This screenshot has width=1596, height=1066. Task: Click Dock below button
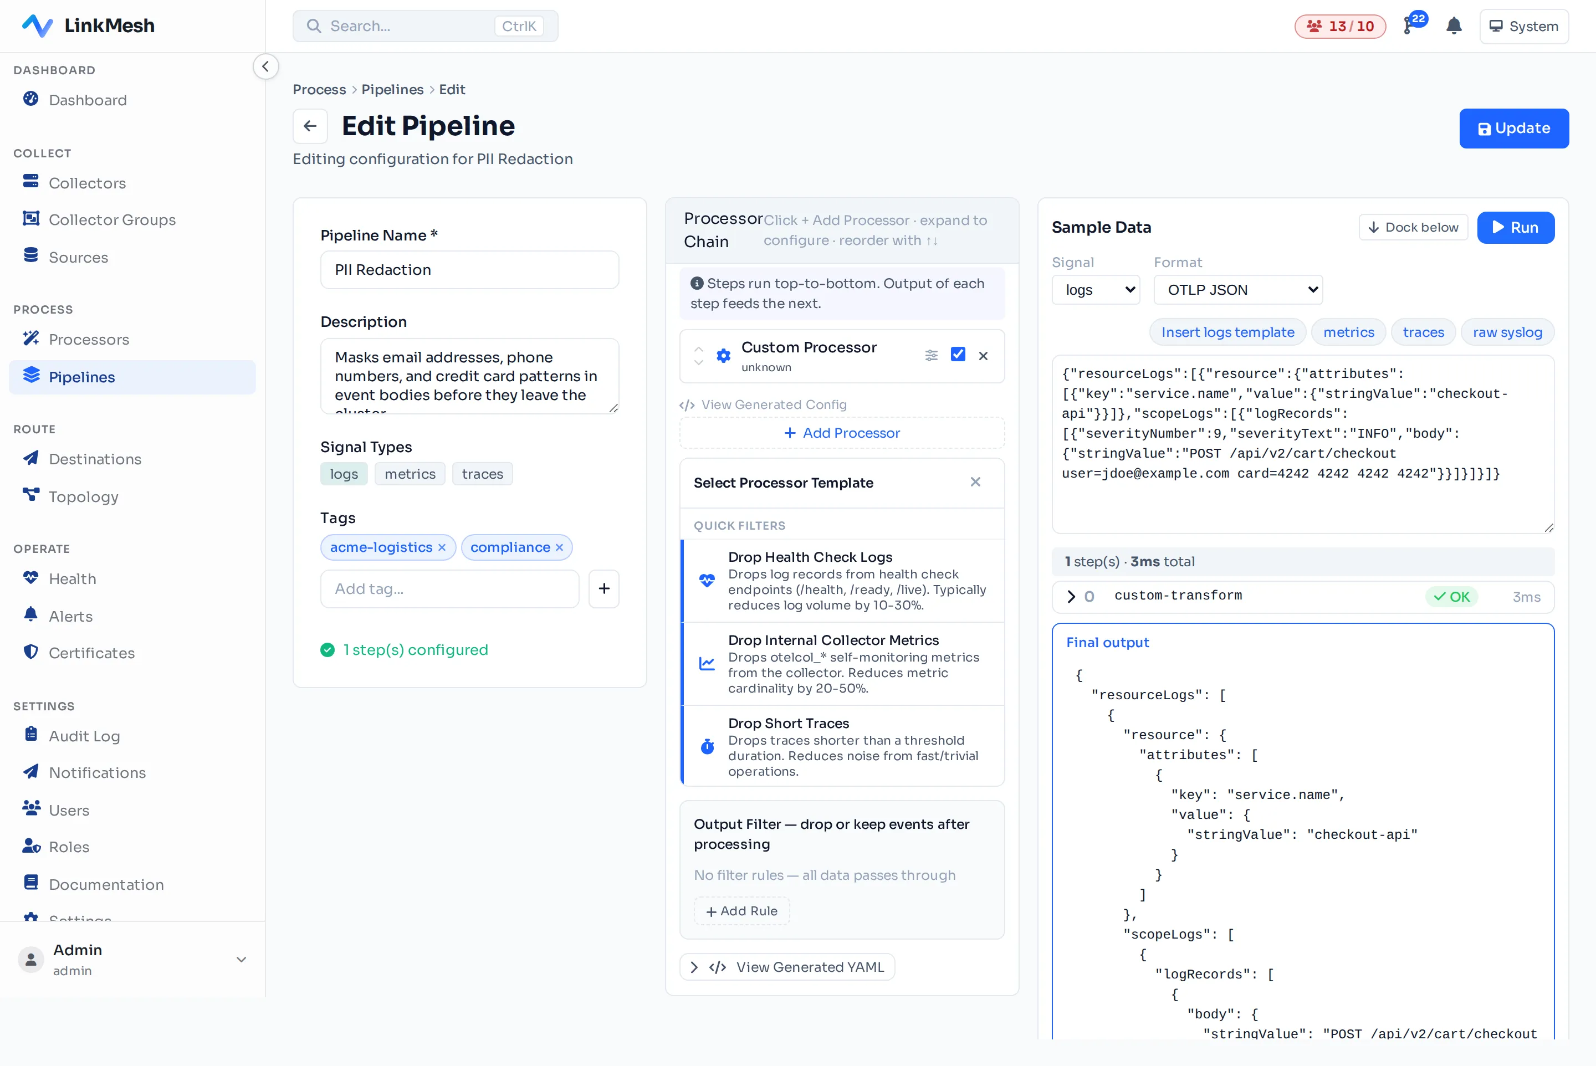point(1413,228)
